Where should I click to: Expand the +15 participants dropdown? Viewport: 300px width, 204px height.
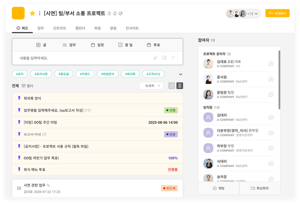pos(253,14)
